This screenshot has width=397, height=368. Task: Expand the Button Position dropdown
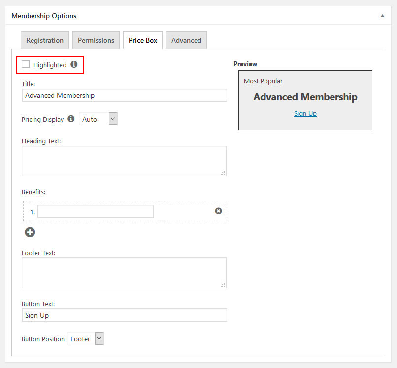[85, 339]
